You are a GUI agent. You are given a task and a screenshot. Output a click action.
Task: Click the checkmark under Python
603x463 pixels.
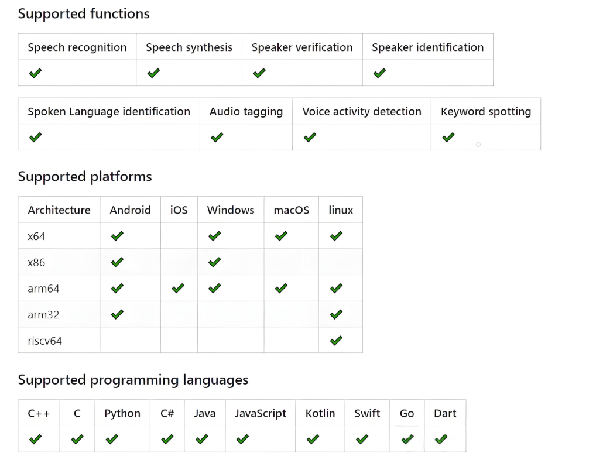[x=112, y=439]
